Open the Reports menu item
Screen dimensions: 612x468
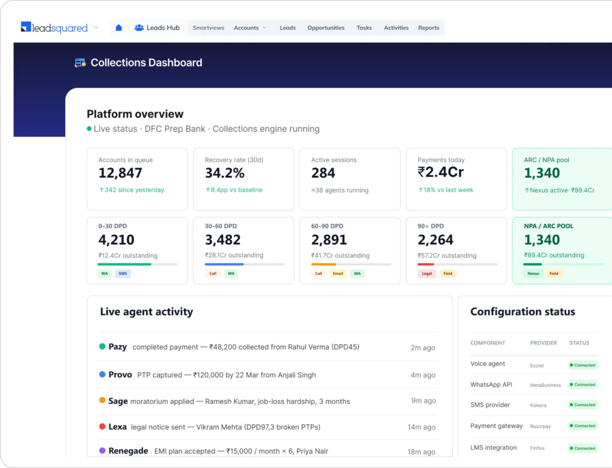429,28
